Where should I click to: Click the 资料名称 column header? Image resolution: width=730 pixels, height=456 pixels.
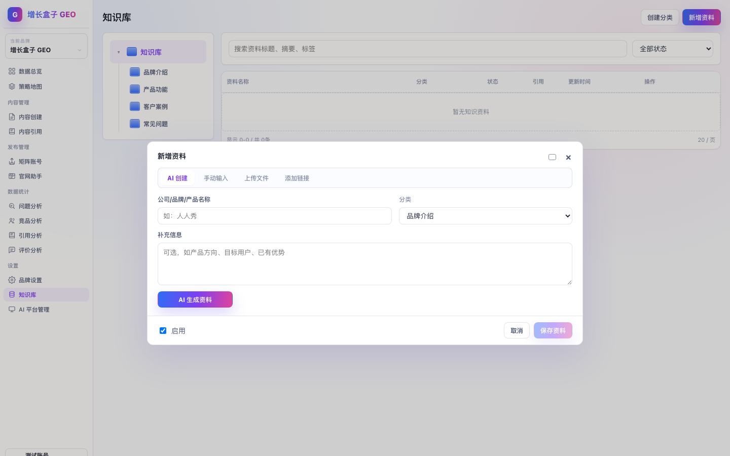[238, 82]
